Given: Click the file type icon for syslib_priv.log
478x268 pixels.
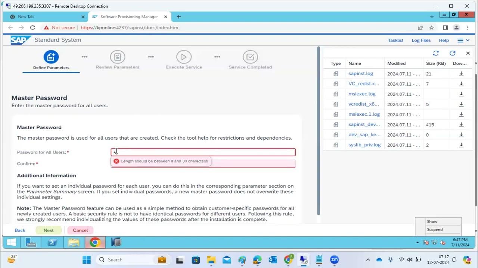Looking at the screenshot, I should tap(336, 145).
